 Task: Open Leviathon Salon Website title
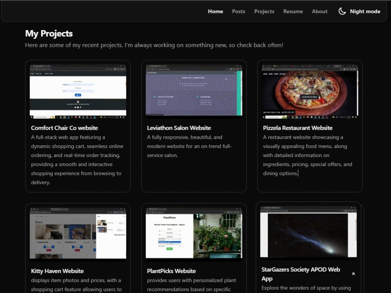[x=179, y=128]
